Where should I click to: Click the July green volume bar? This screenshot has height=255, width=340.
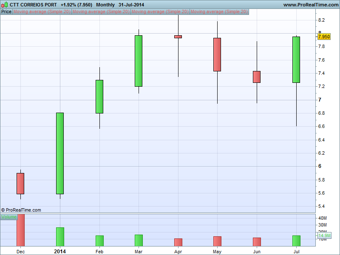[x=296, y=241]
